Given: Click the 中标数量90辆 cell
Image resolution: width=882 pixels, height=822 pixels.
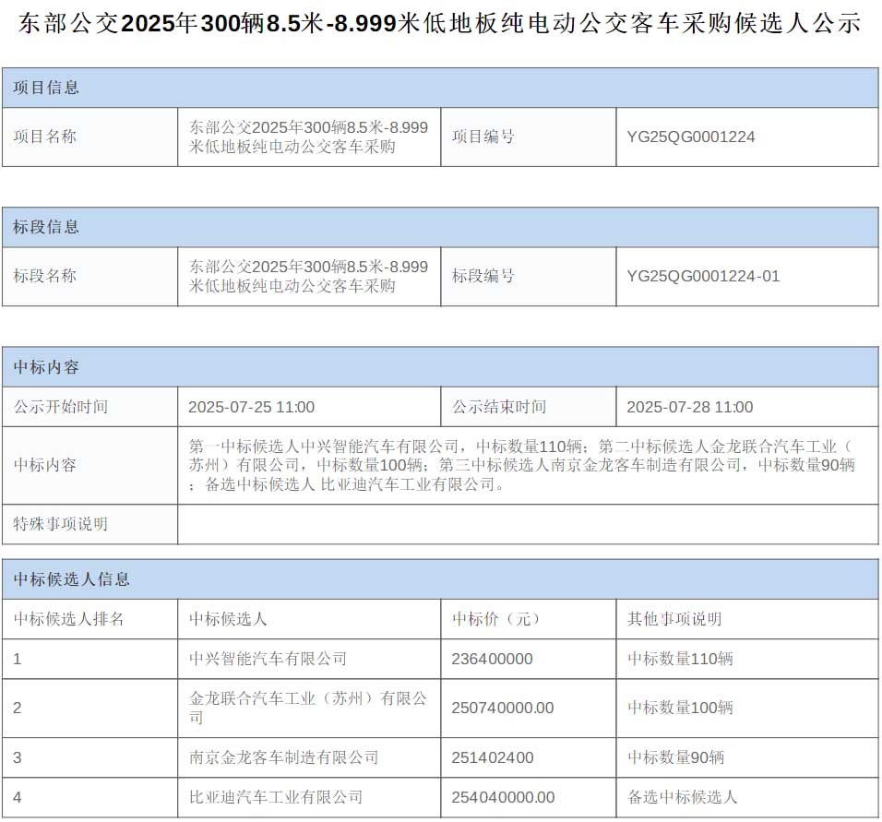Looking at the screenshot, I should [747, 757].
